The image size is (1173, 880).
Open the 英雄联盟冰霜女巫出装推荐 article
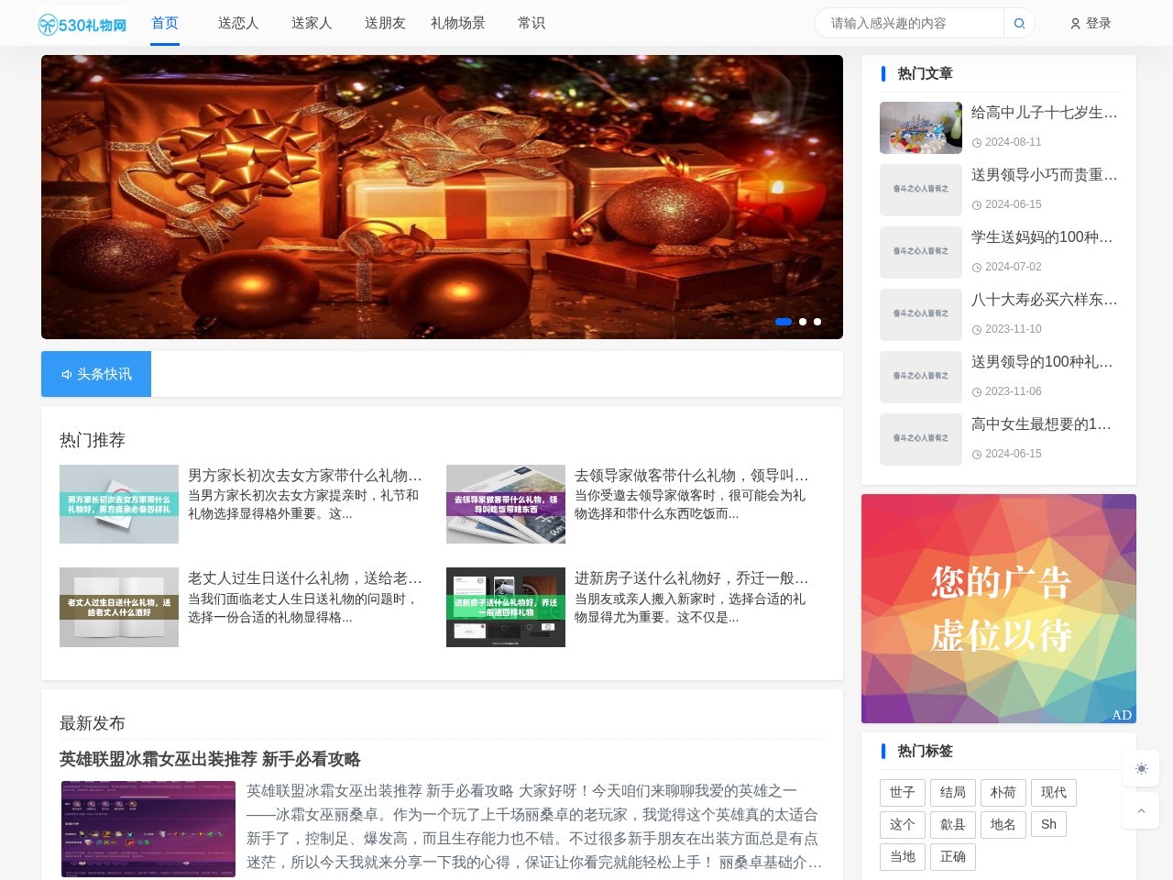tap(209, 760)
